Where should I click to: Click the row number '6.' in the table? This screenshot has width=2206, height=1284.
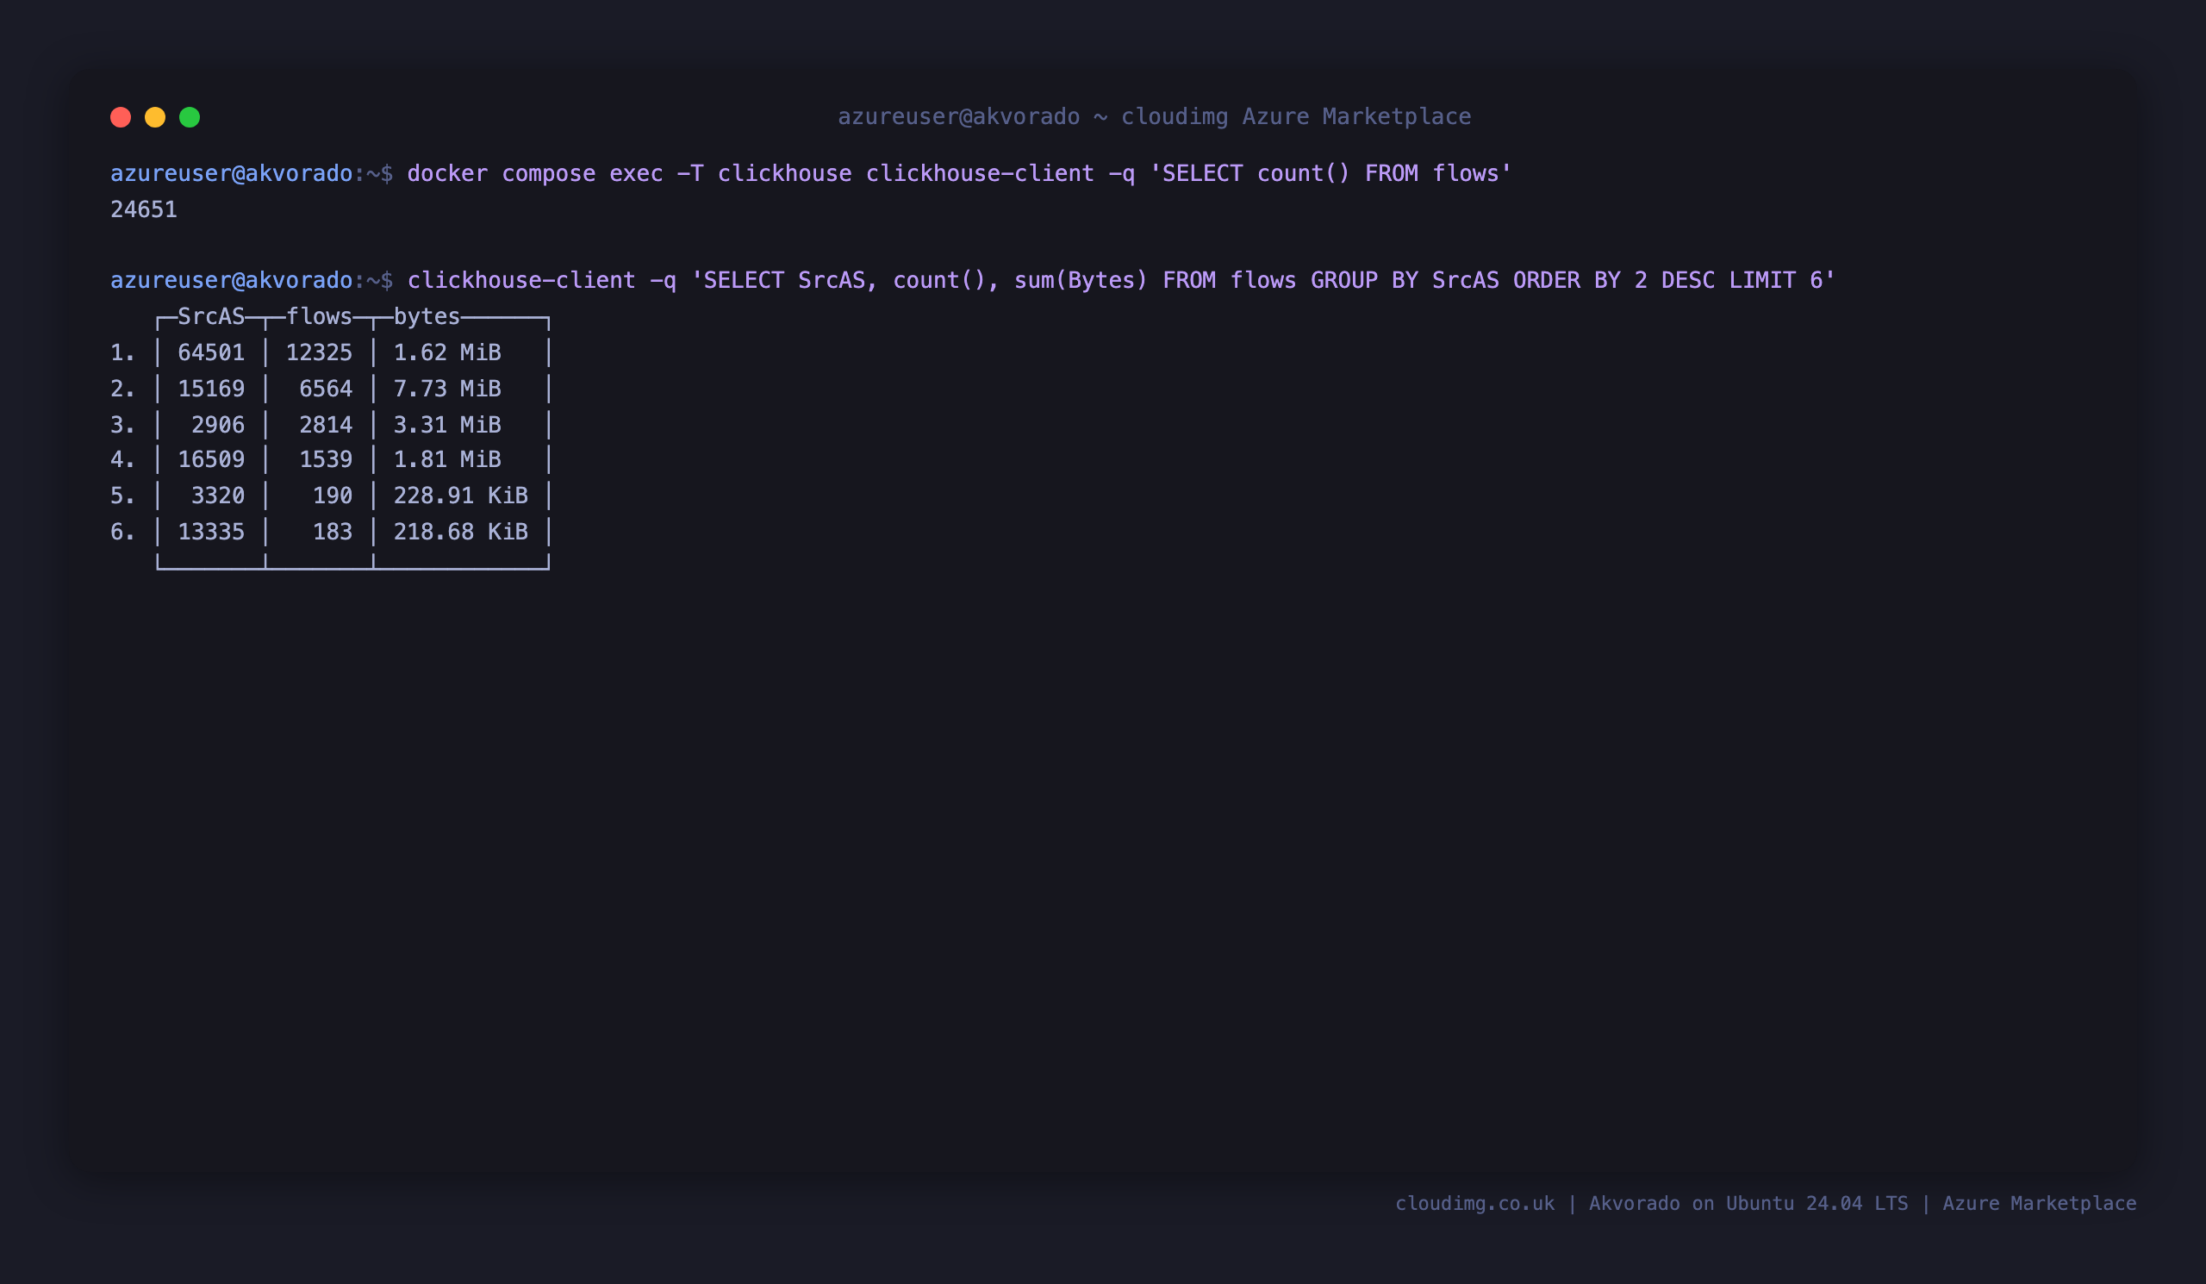pos(122,533)
